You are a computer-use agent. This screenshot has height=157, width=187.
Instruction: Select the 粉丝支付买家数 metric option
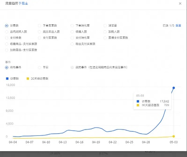[x=72, y=44]
